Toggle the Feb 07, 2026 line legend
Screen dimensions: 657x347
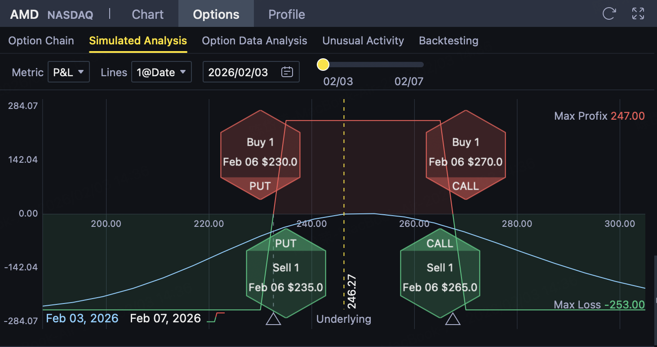point(165,318)
